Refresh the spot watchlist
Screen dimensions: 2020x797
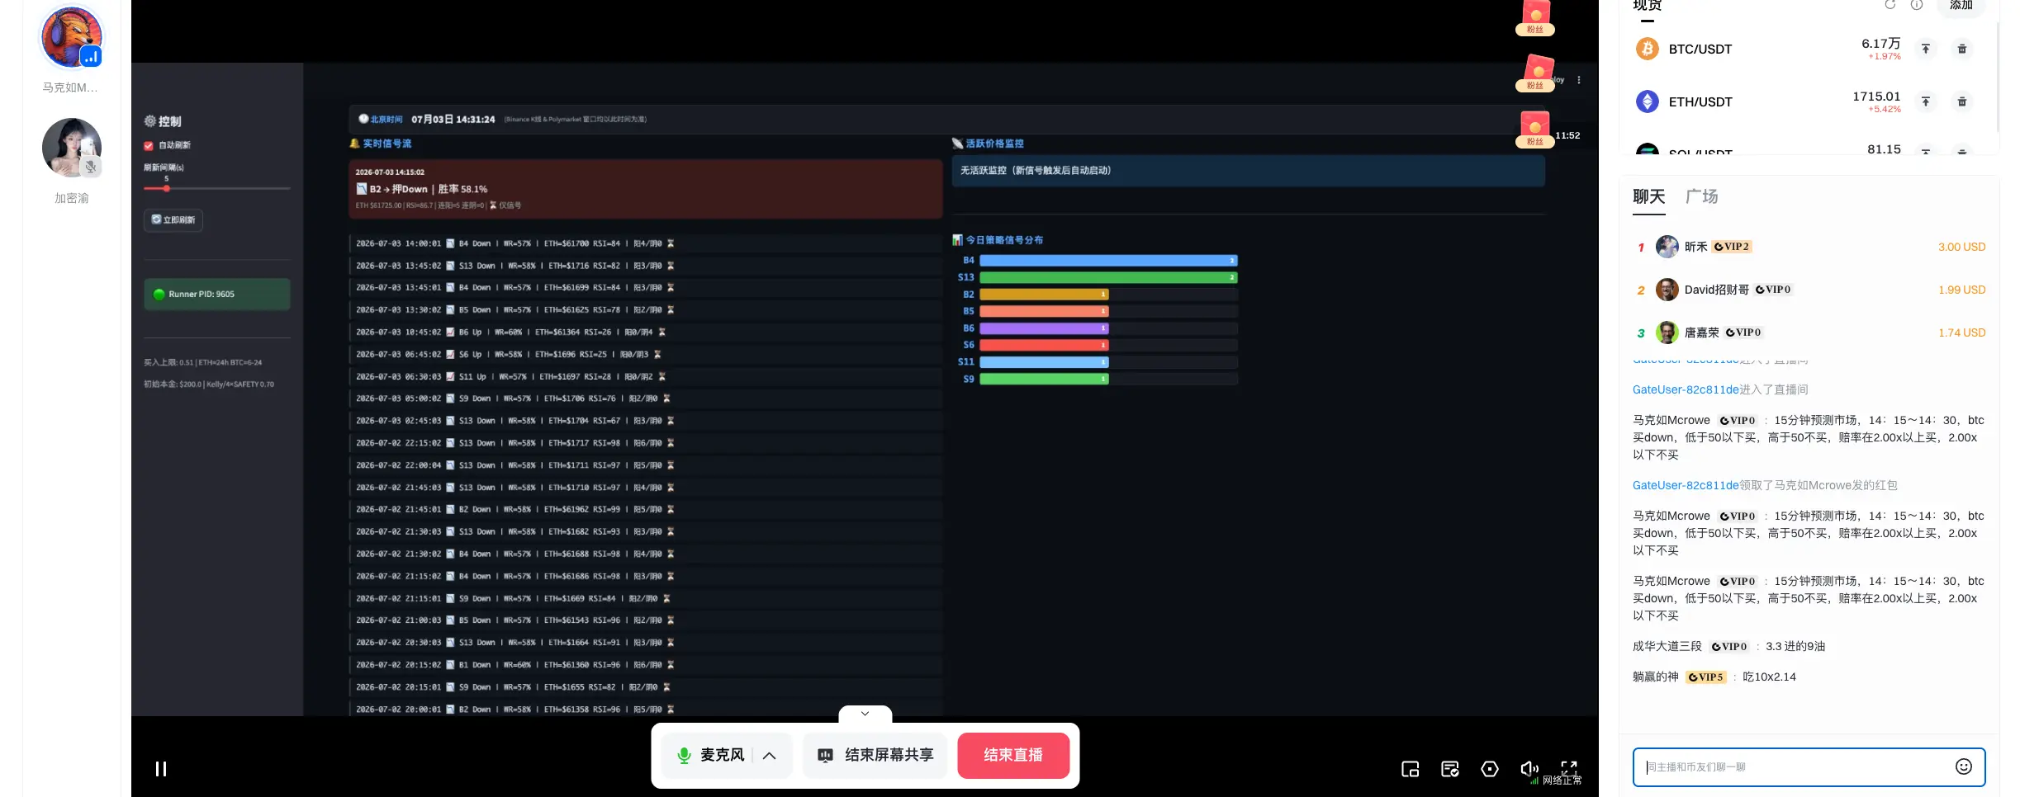point(1890,5)
